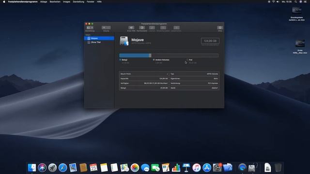Open Keynote from the dock
310x174 pixels.
186,168
